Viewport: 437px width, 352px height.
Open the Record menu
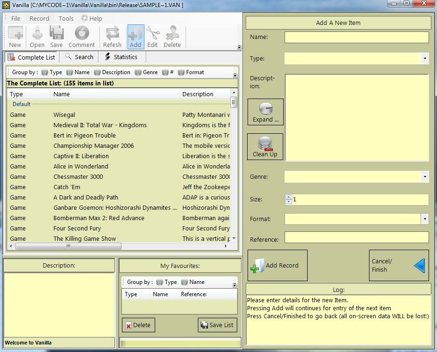click(x=39, y=18)
